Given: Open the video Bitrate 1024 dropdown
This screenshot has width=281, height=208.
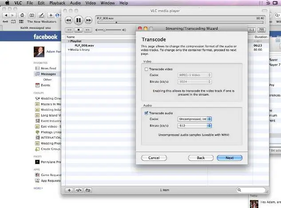Looking at the screenshot, I should click(x=194, y=82).
